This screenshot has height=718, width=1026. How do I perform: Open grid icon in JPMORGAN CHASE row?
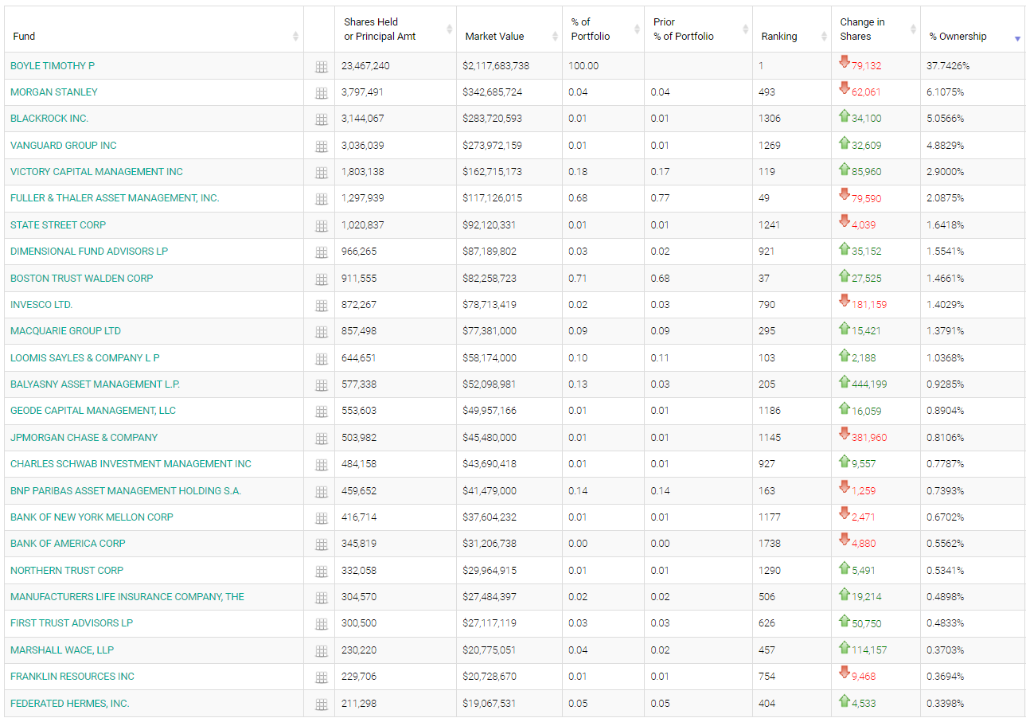(322, 439)
